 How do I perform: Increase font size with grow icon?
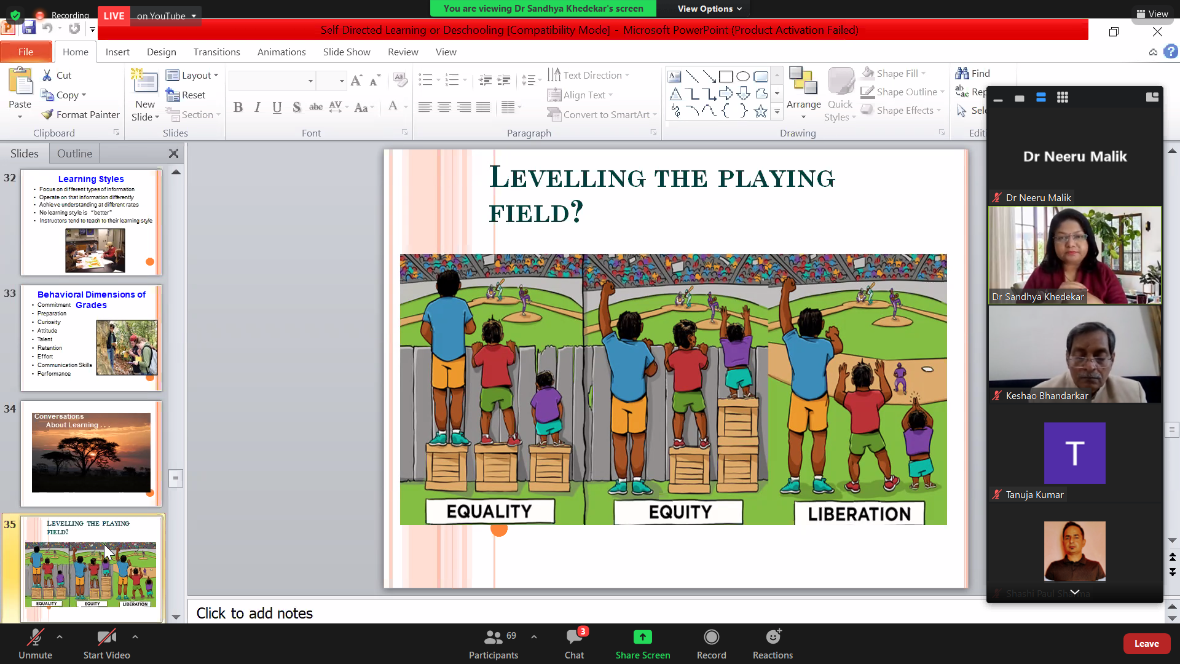point(356,80)
